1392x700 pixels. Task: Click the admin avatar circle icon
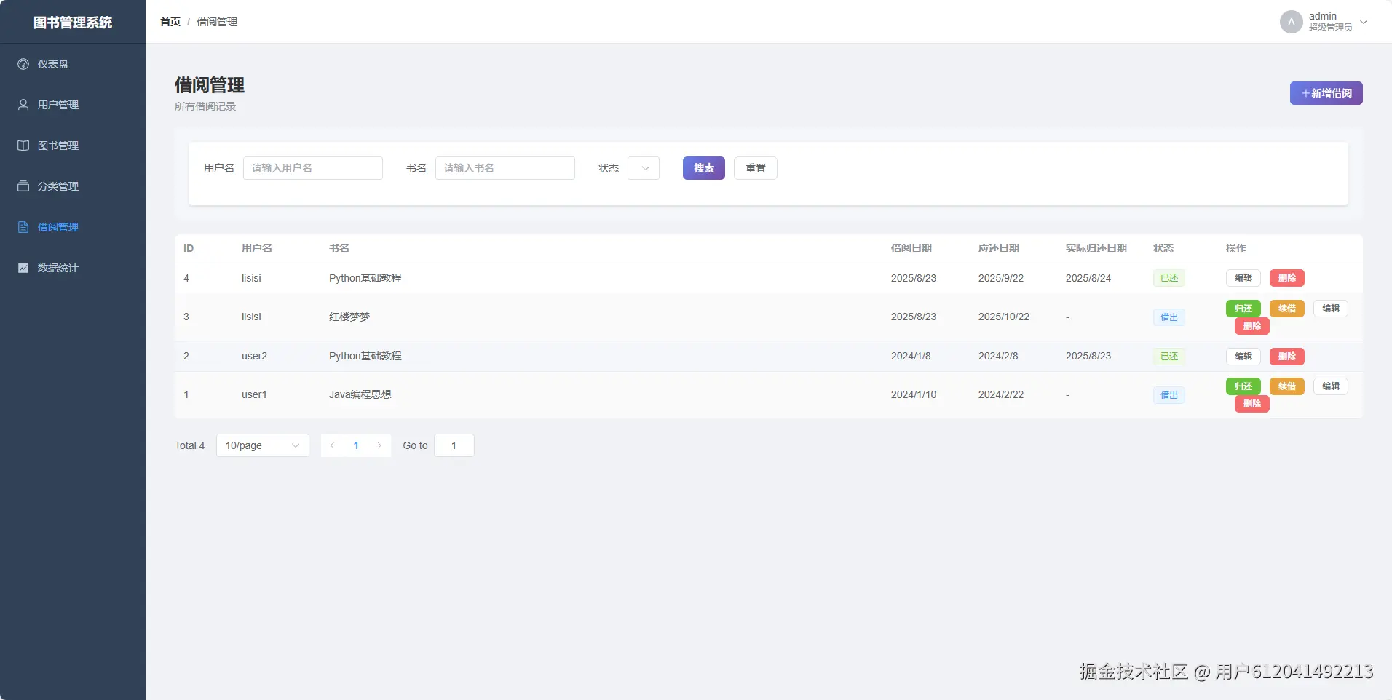1291,22
